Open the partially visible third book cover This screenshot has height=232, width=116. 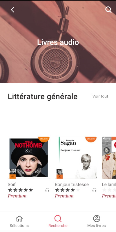coord(109,158)
